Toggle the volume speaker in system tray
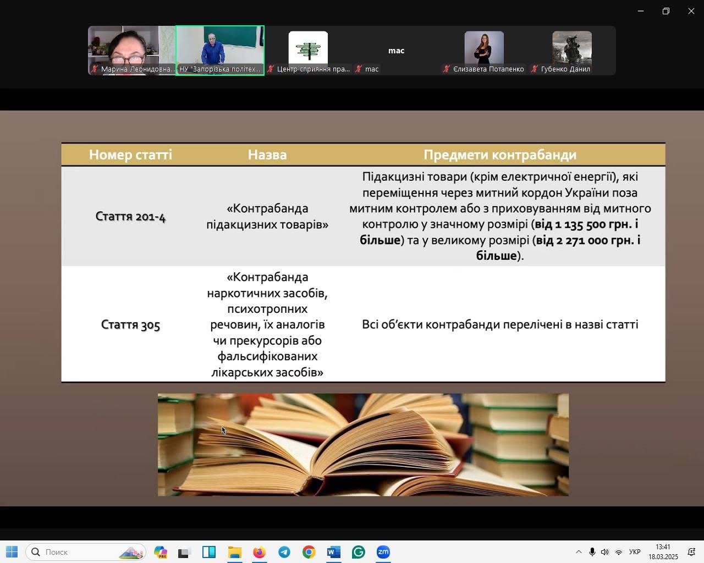Viewport: 704px width, 563px height. tap(605, 552)
